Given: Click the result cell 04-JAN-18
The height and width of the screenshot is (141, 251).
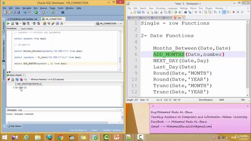Looking at the screenshot, I should [x=20, y=88].
